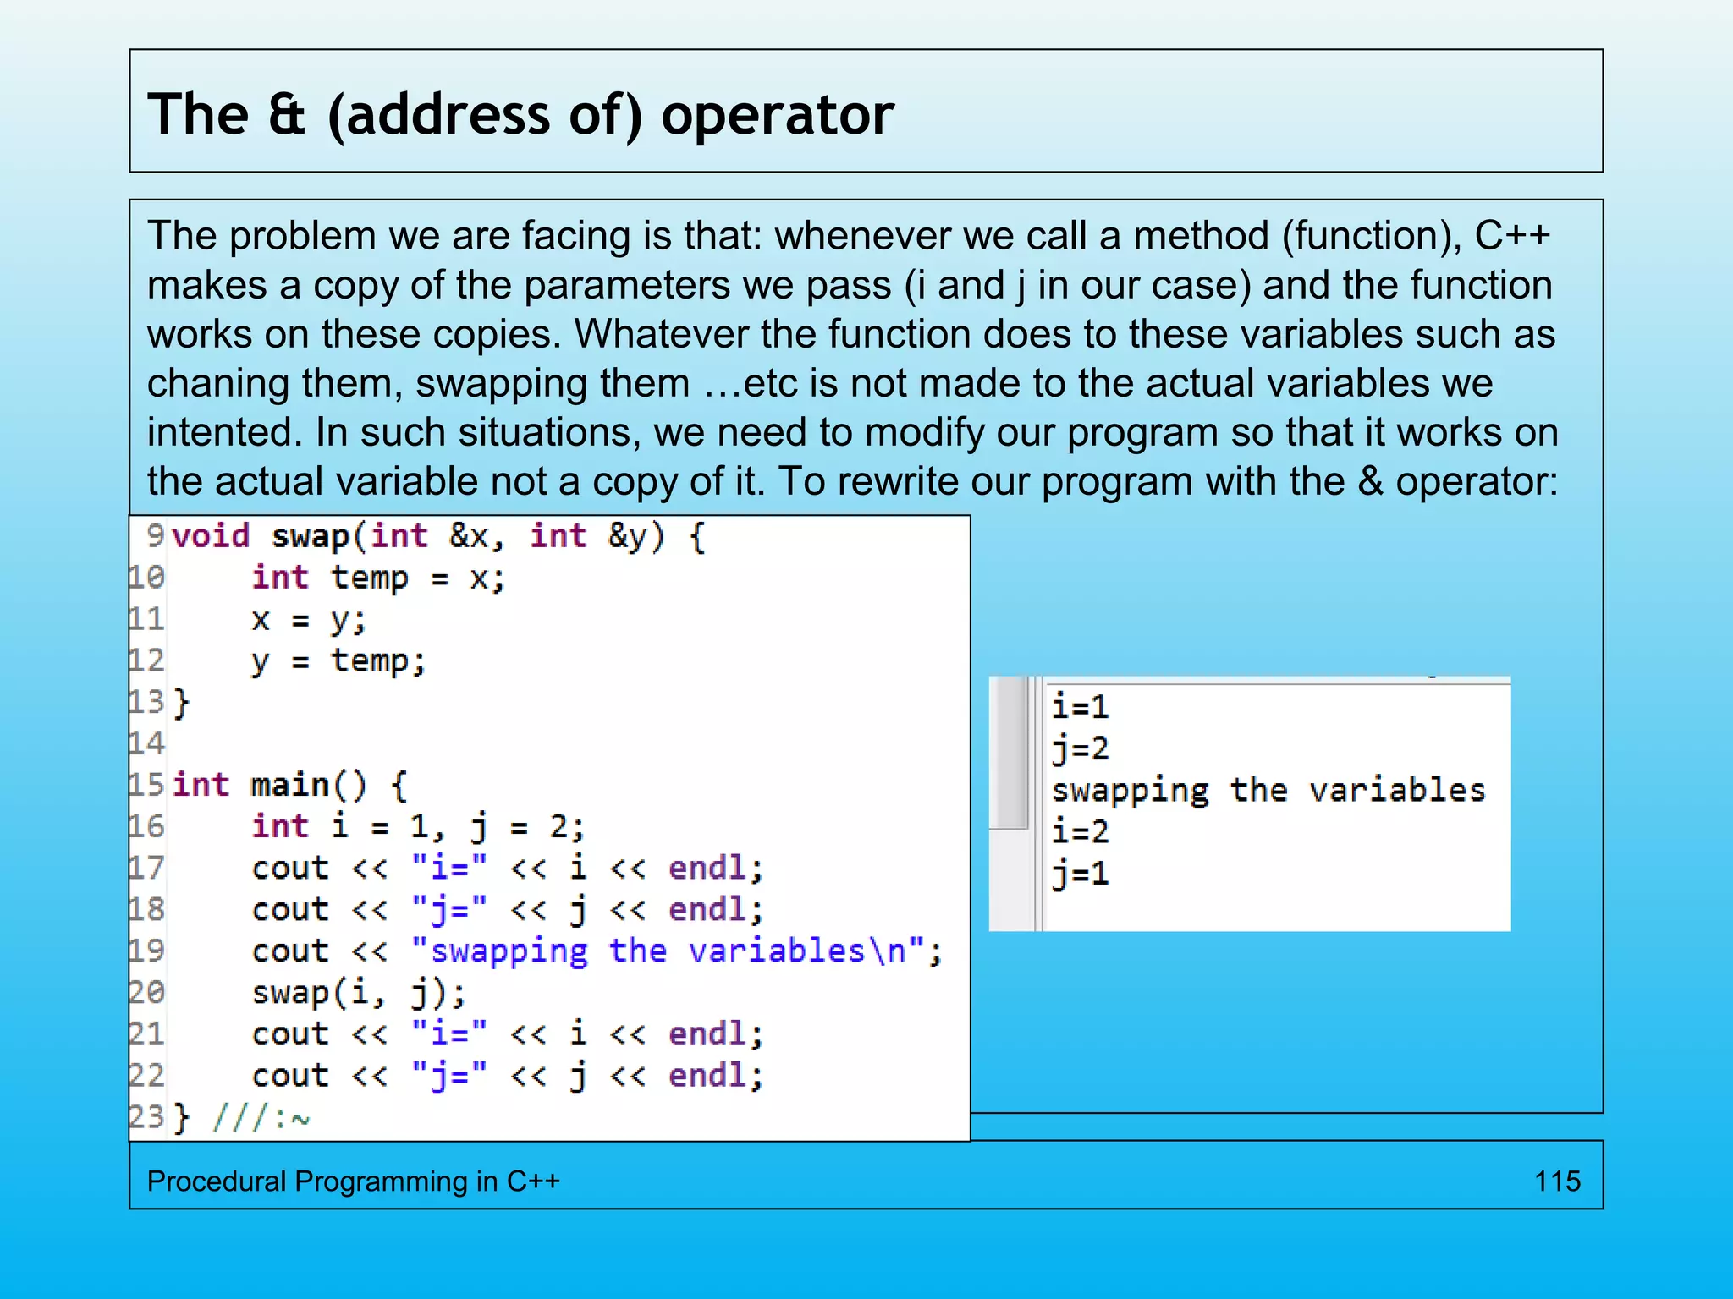
Task: Click code line 9 'void swap(int &x, int &y) {'
Action: (x=438, y=537)
